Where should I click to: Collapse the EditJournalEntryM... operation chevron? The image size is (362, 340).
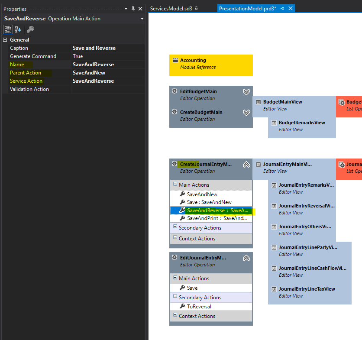(x=246, y=258)
